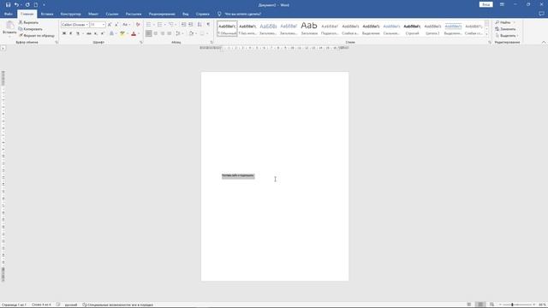Align text right
548x308 pixels.
(163, 33)
